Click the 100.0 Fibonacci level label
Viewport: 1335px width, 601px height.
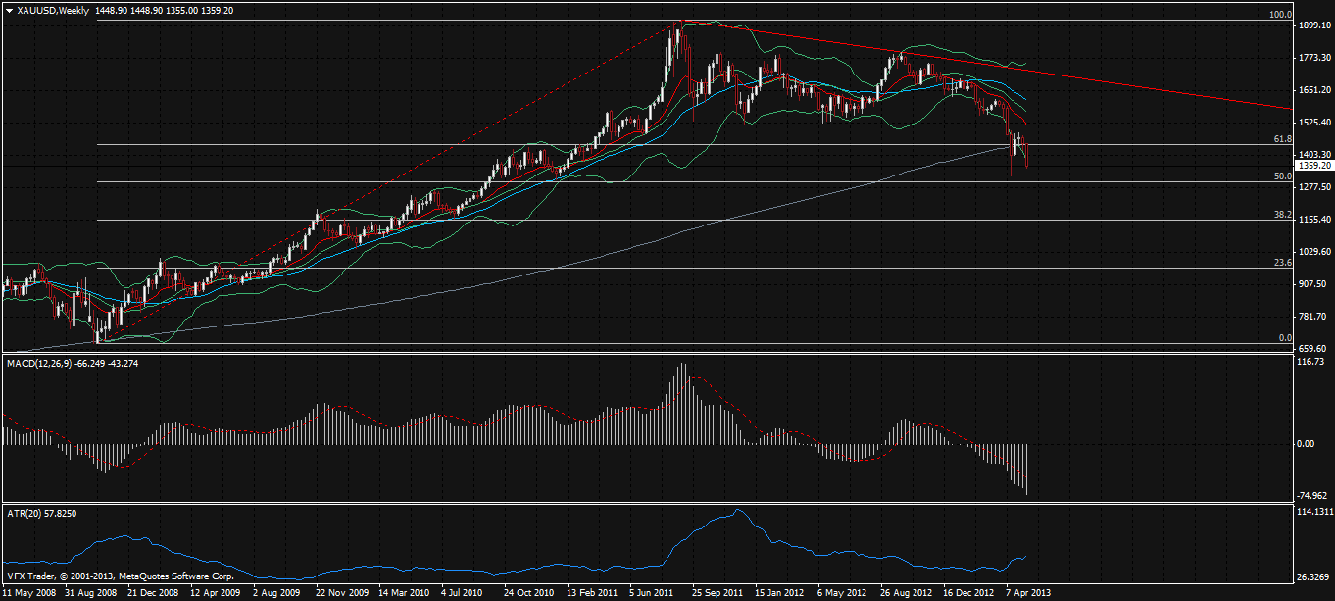pos(1279,15)
